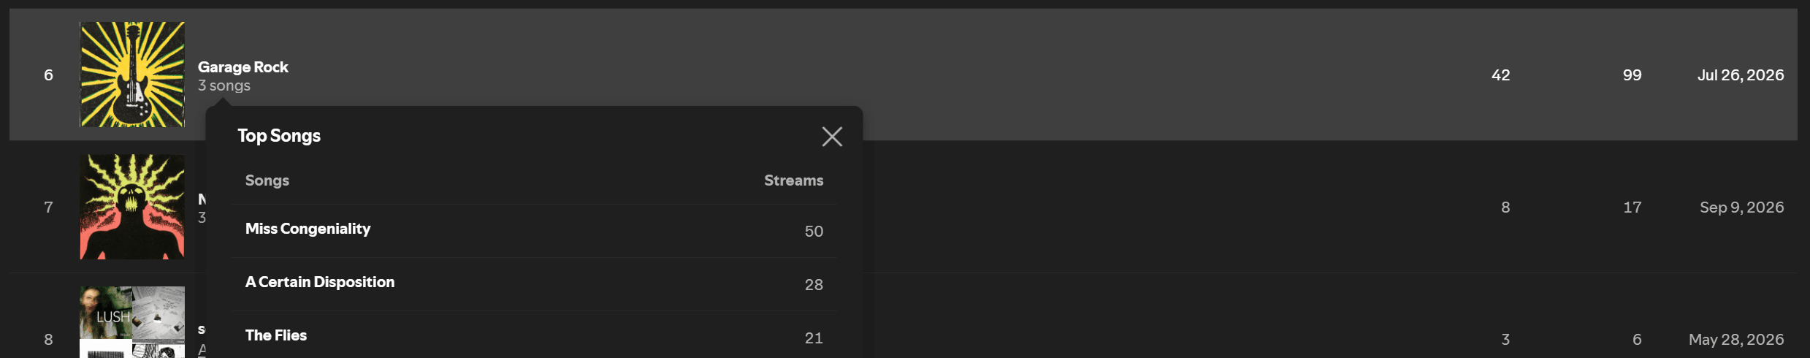The width and height of the screenshot is (1810, 358).
Task: Select the Miss Congeniality song row
Action: (x=534, y=231)
